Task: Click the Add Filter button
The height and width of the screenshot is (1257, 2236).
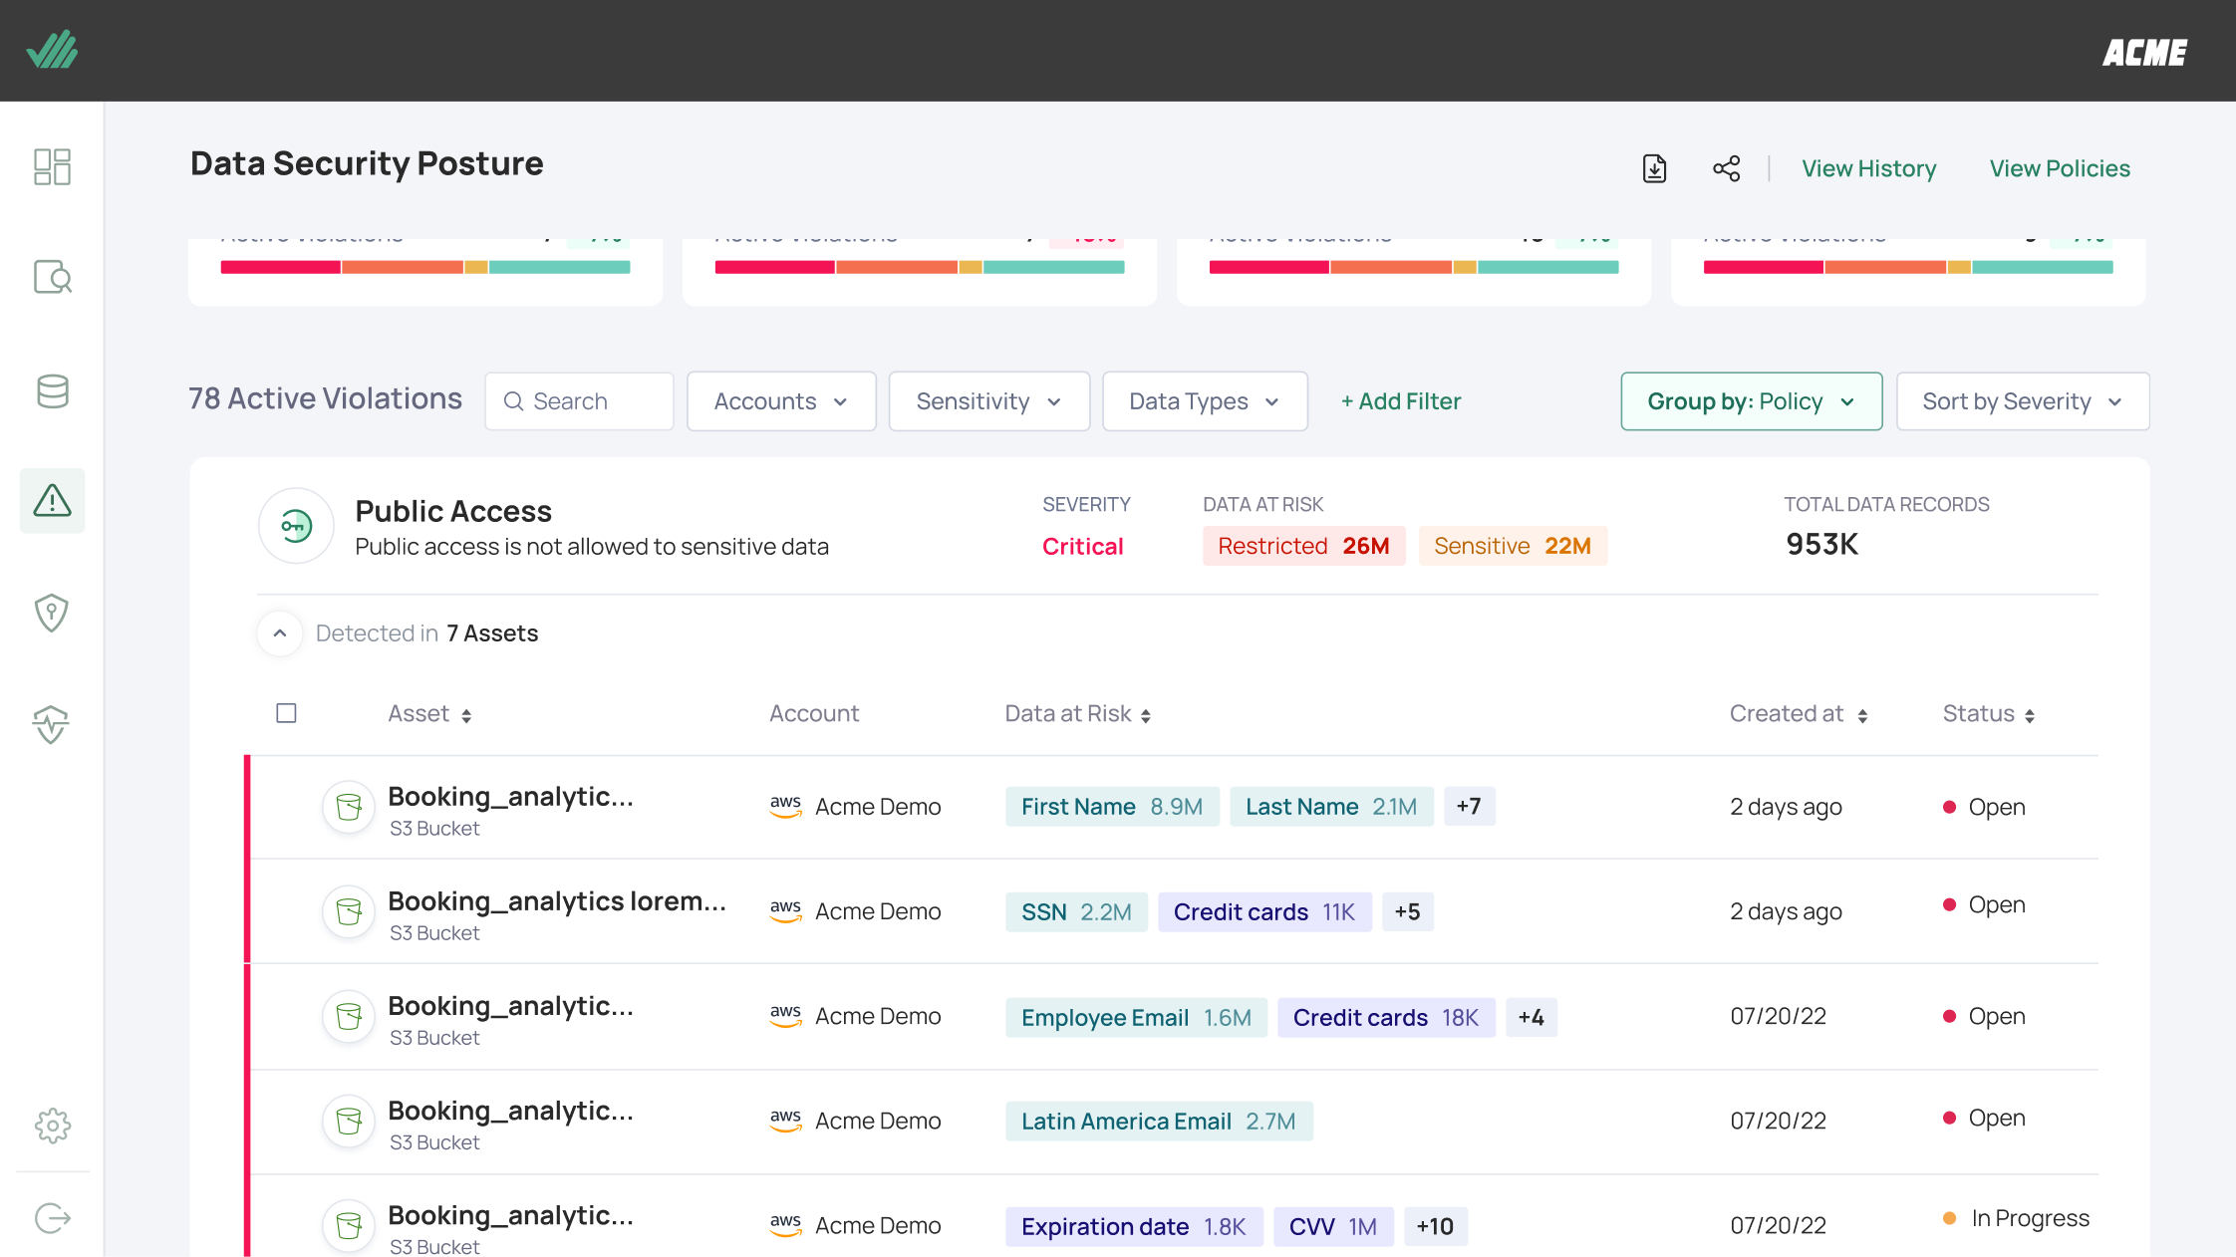Action: coord(1400,401)
